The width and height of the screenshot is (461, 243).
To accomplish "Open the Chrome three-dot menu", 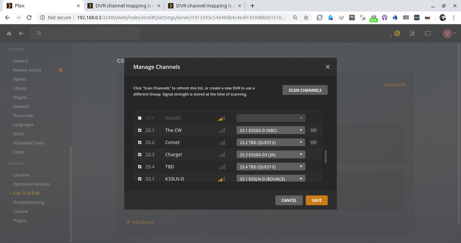I will click(453, 18).
